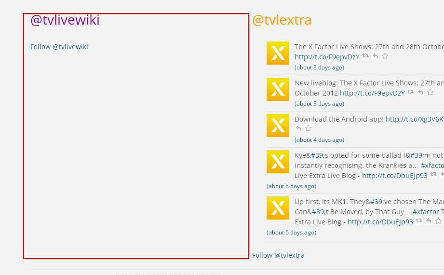The image size is (444, 275).
Task: Retweet the 'New liveblog' tweet
Action: click(411, 92)
